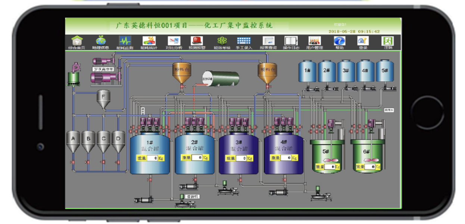The height and width of the screenshot is (224, 465).
Task: Open 预测预警 alarm icon
Action: 197,41
